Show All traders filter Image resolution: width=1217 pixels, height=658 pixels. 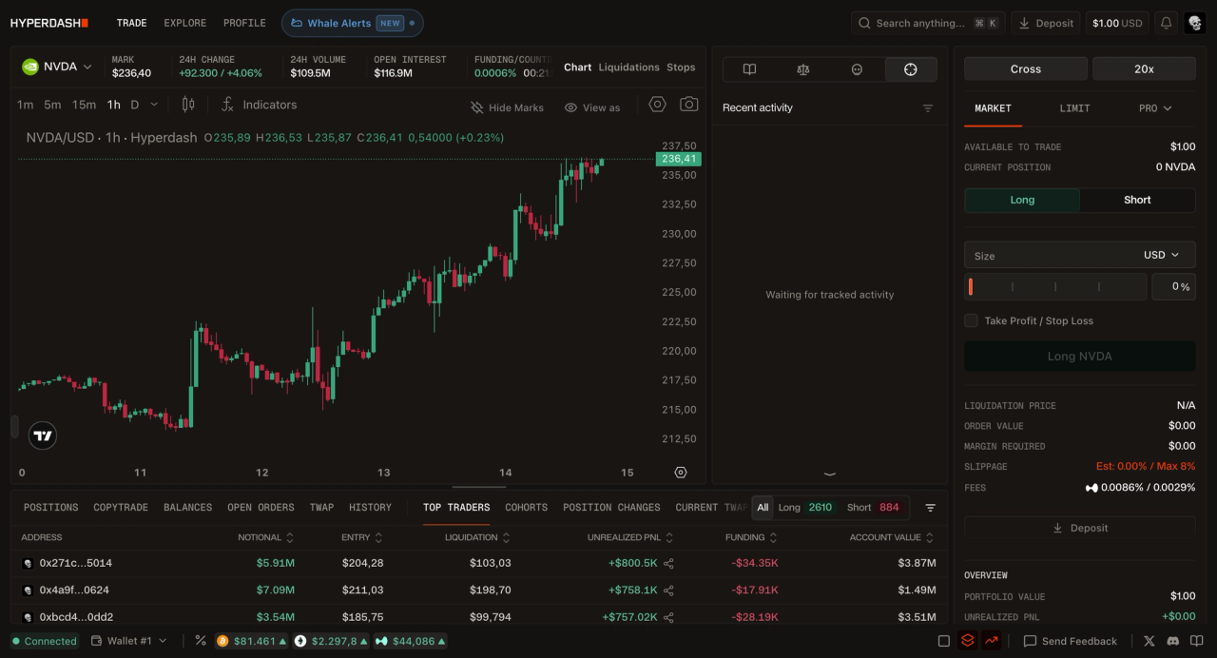763,508
